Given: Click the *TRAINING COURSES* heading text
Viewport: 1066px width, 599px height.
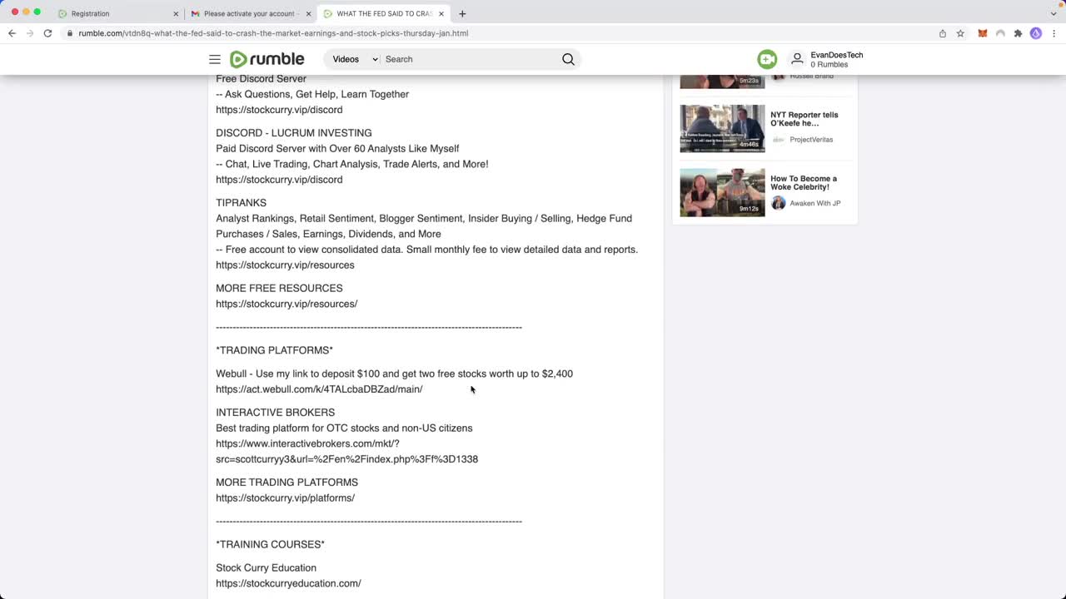Looking at the screenshot, I should [270, 545].
